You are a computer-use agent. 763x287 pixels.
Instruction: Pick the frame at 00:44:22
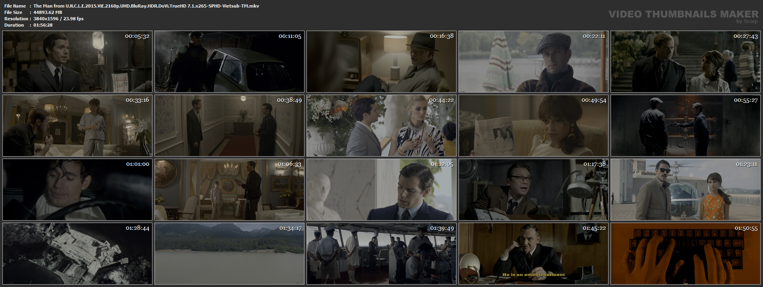[381, 126]
